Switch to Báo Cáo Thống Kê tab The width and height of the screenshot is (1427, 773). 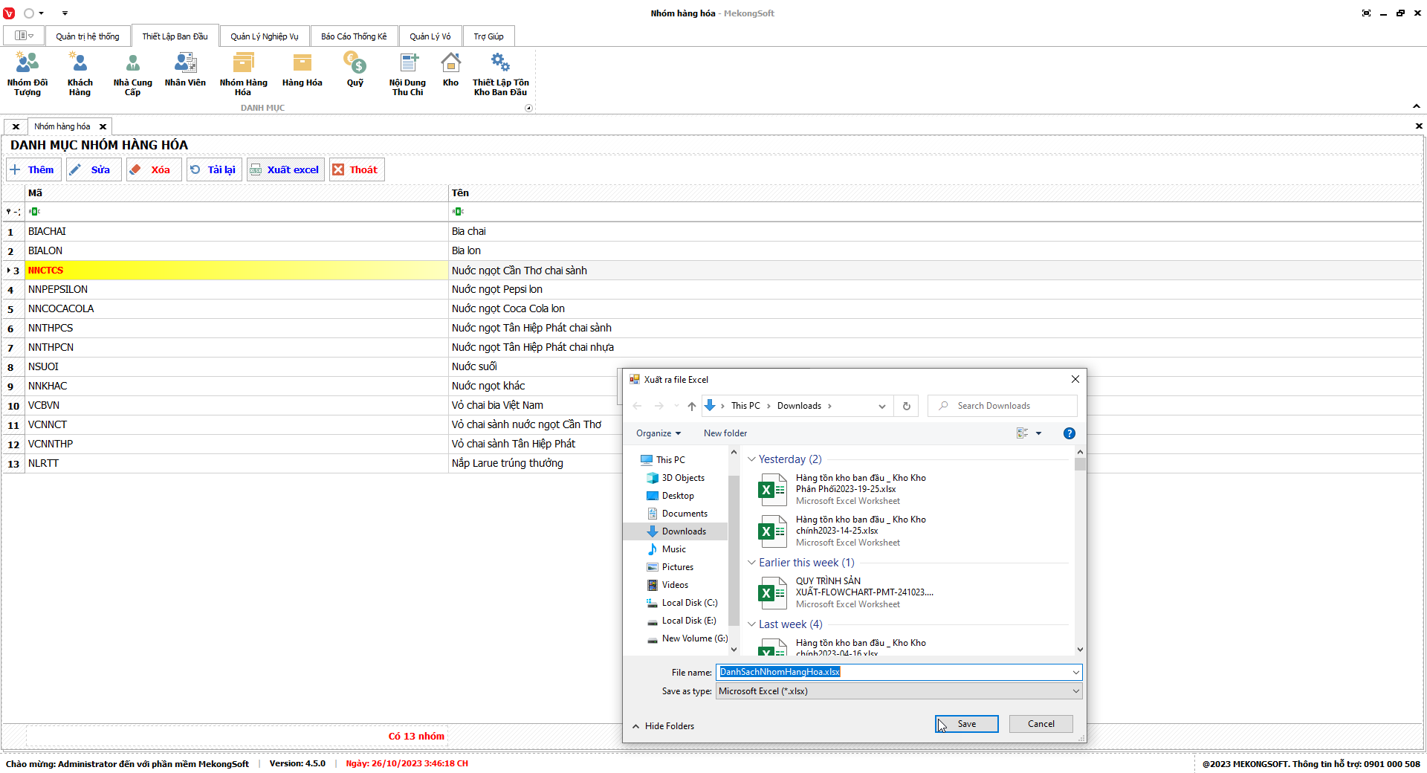[354, 36]
